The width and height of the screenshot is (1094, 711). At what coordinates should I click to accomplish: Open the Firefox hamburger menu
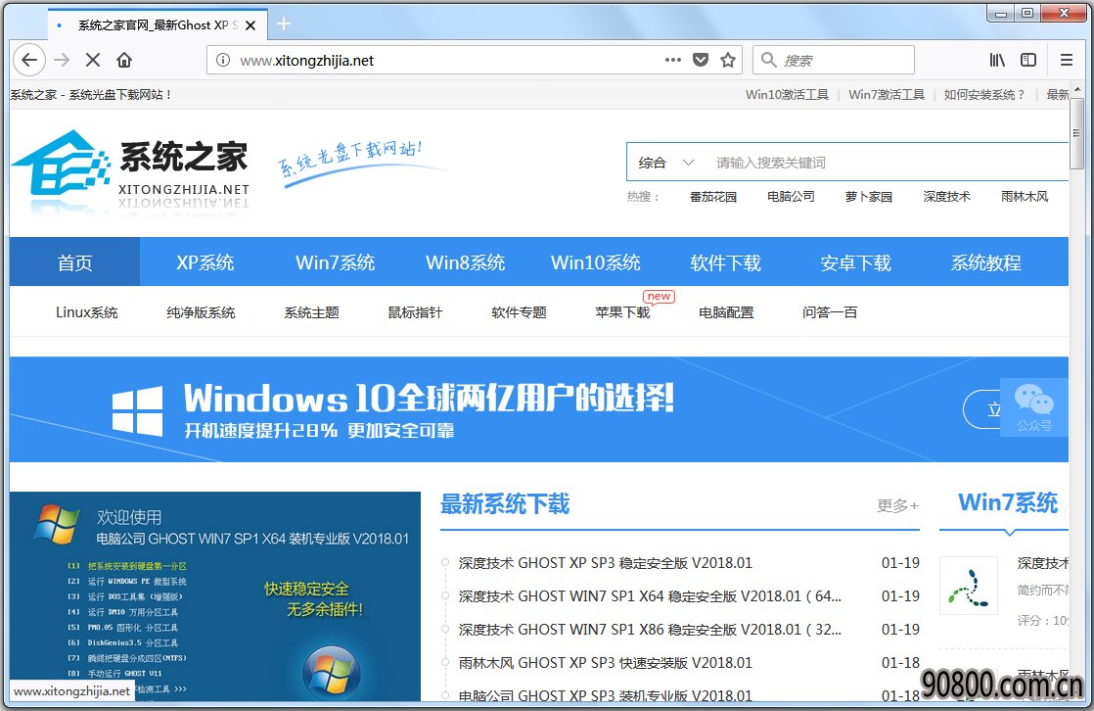pos(1066,60)
